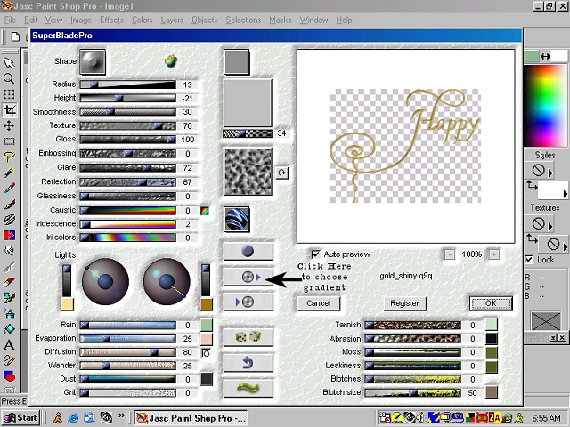Click the blue swirl environment thumbnail

click(x=236, y=219)
